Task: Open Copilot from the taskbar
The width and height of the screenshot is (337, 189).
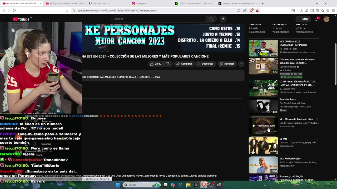Action: pos(173,185)
